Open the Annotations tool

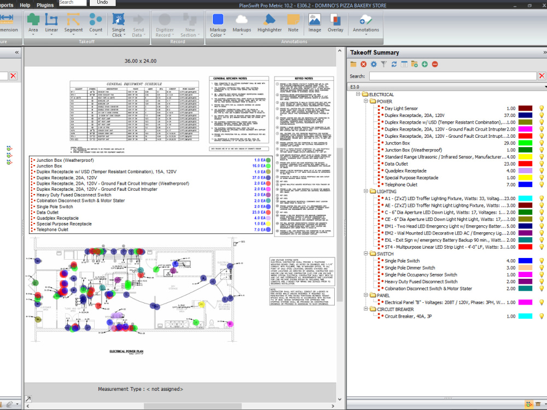point(365,24)
